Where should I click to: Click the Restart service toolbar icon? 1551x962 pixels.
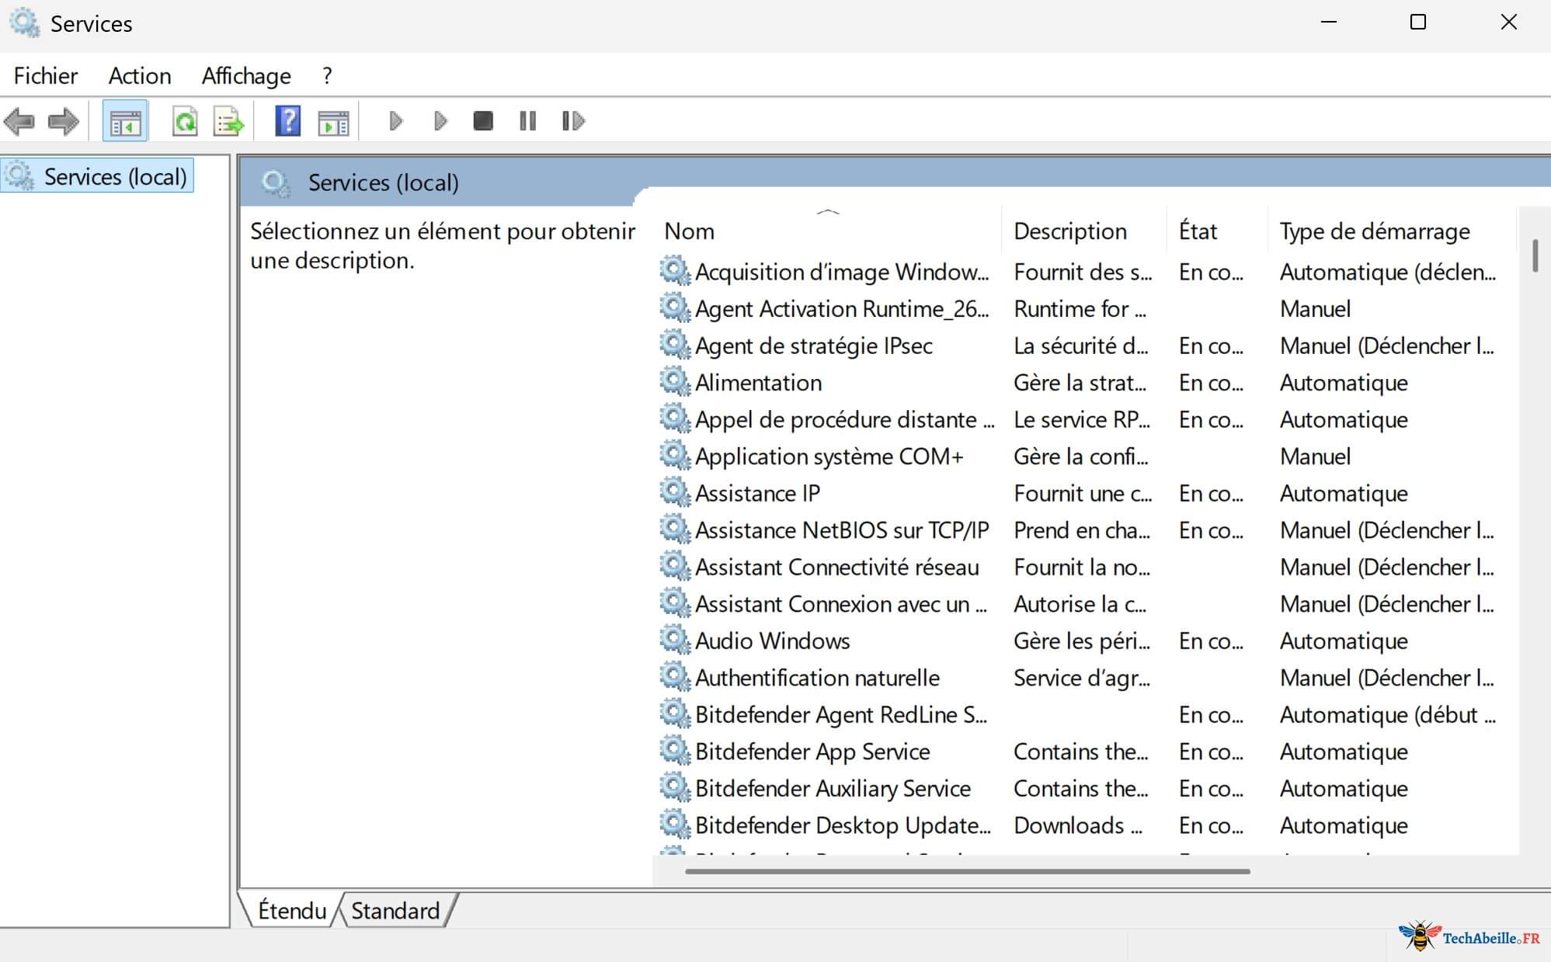pyautogui.click(x=572, y=121)
